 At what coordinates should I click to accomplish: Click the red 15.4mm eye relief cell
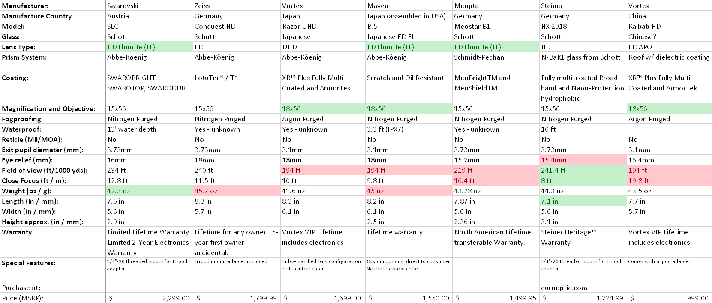(x=583, y=160)
